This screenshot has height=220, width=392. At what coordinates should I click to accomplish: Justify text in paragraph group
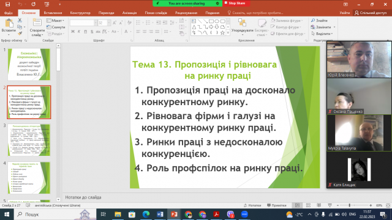157,31
